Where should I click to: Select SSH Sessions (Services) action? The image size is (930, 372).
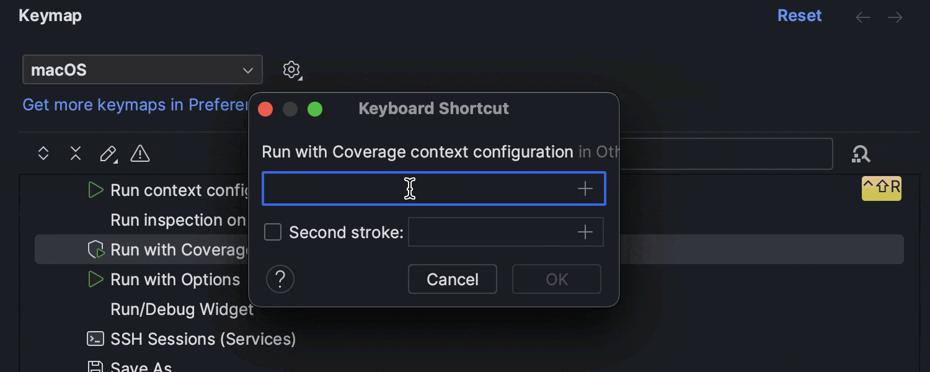tap(203, 339)
